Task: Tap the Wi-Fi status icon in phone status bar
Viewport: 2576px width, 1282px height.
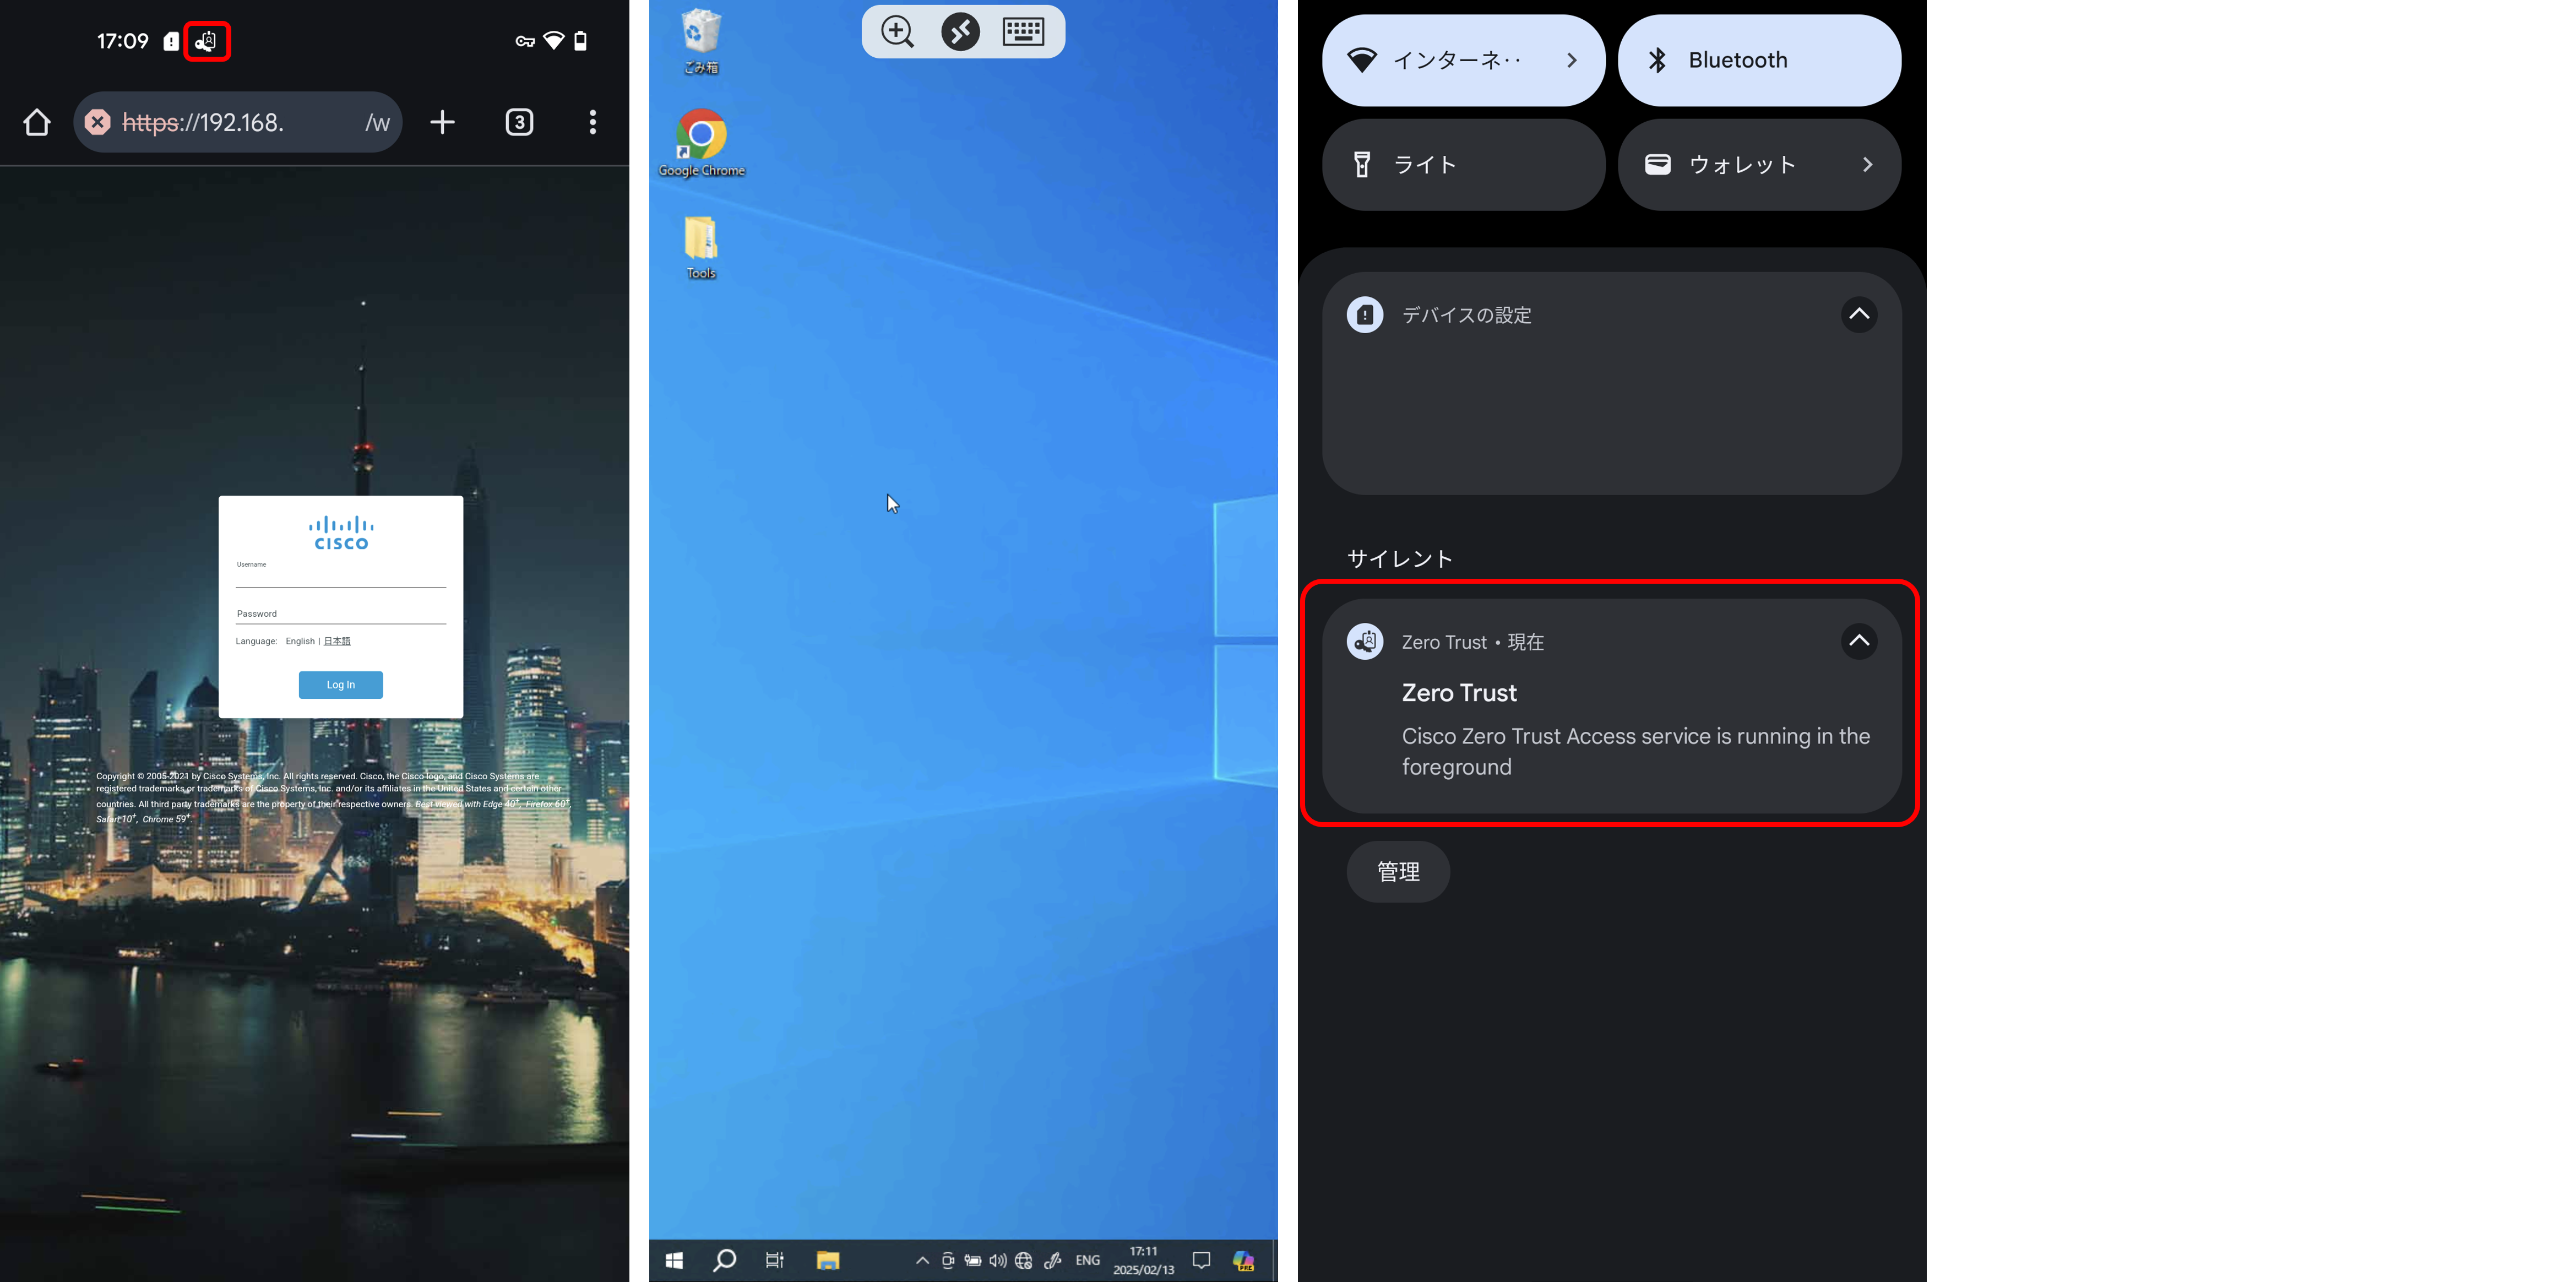Action: click(553, 41)
